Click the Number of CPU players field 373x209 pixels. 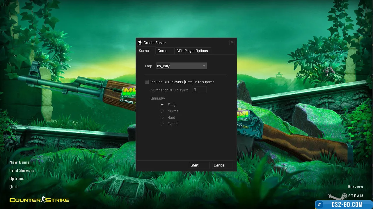(200, 90)
